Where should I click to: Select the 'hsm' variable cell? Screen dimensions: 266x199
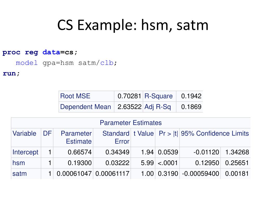pos(26,163)
